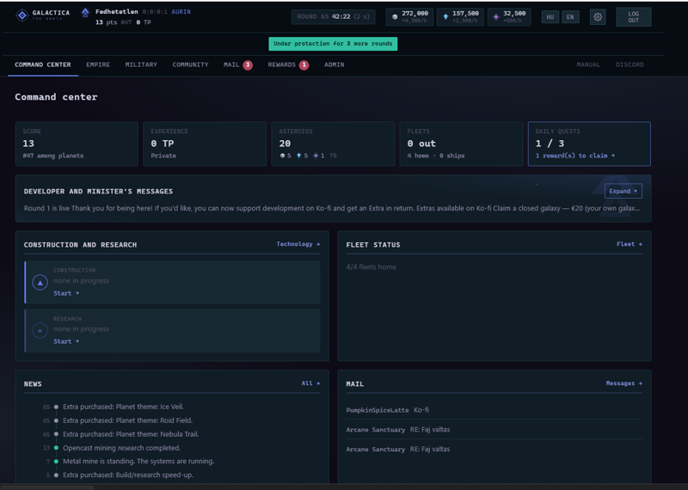688x490 pixels.
Task: Open the Command Center tab
Action: pyautogui.click(x=42, y=65)
